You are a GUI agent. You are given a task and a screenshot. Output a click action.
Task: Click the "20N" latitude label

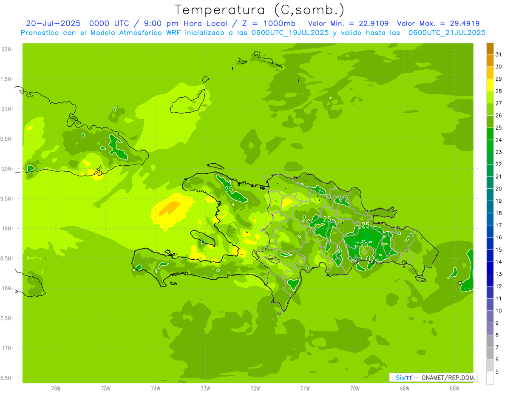coord(7,169)
